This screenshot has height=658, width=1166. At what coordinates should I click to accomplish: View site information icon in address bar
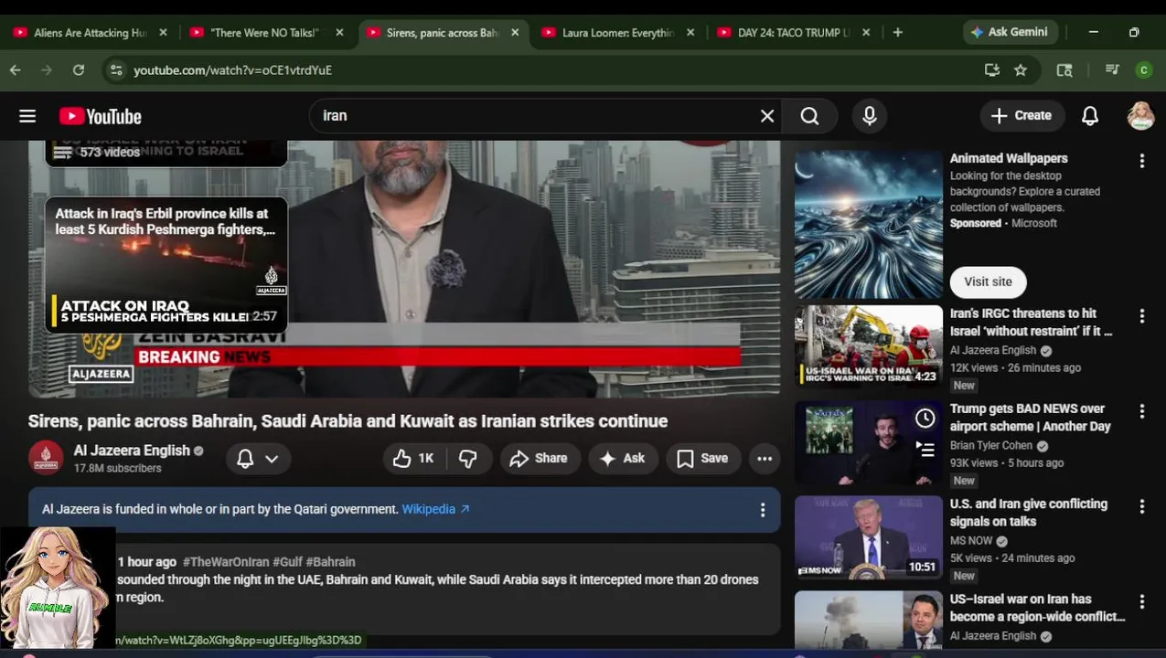[115, 69]
